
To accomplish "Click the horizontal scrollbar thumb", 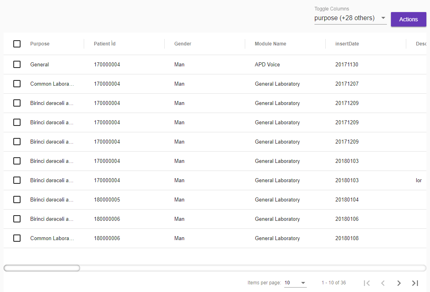I will coord(42,268).
